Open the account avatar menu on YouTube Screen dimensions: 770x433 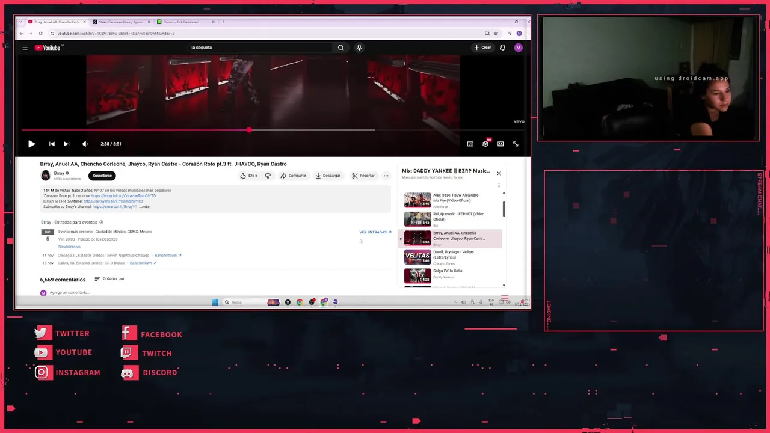click(x=519, y=48)
